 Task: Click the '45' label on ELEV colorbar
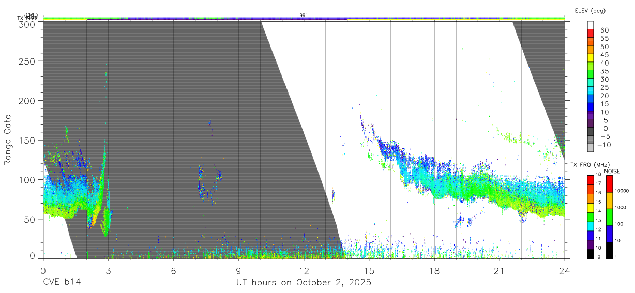pos(604,55)
